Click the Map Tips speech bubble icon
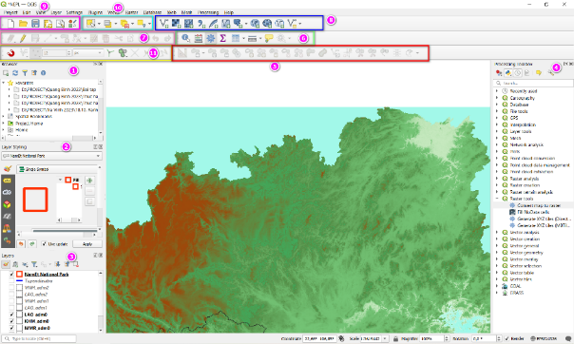Image resolution: width=574 pixels, height=344 pixels. 269,38
